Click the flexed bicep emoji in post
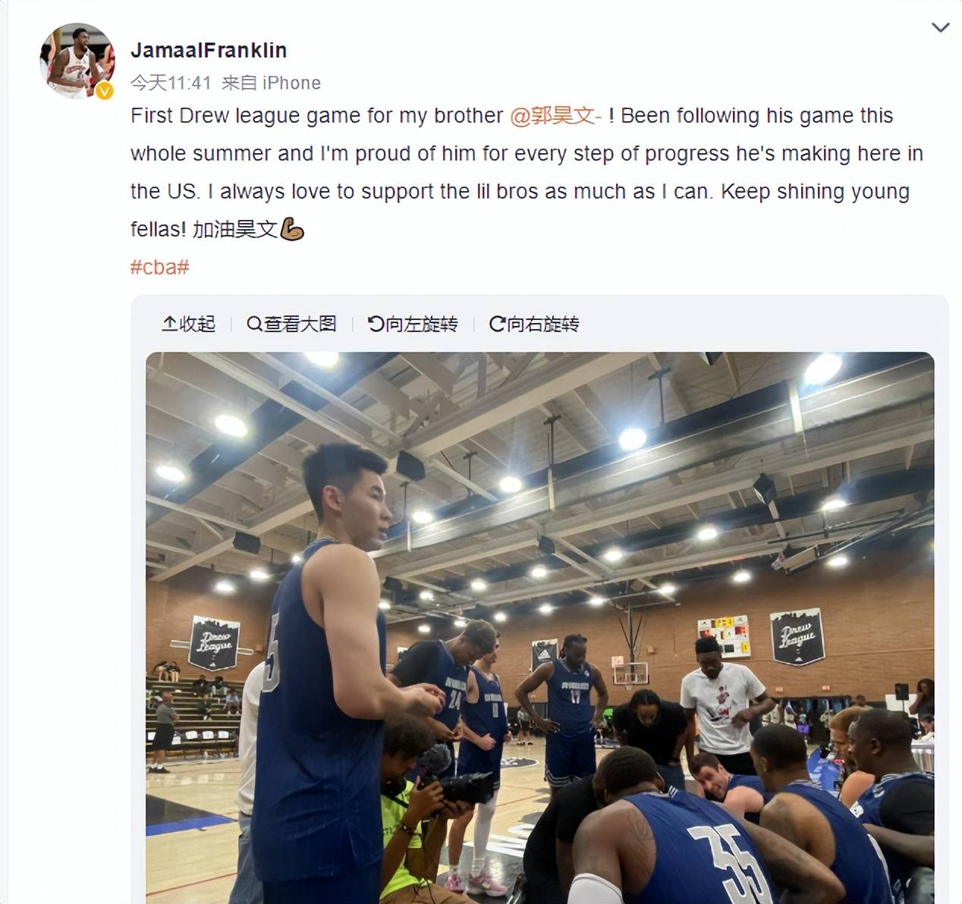Screen dimensions: 962x904 pyautogui.click(x=292, y=229)
